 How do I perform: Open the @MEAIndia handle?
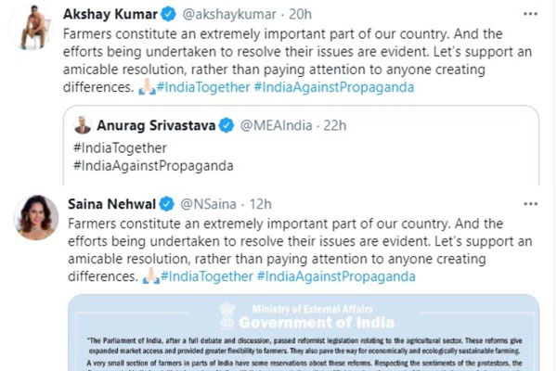tap(276, 125)
